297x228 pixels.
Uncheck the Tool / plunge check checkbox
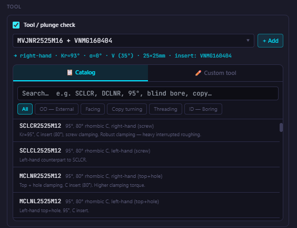click(16, 25)
